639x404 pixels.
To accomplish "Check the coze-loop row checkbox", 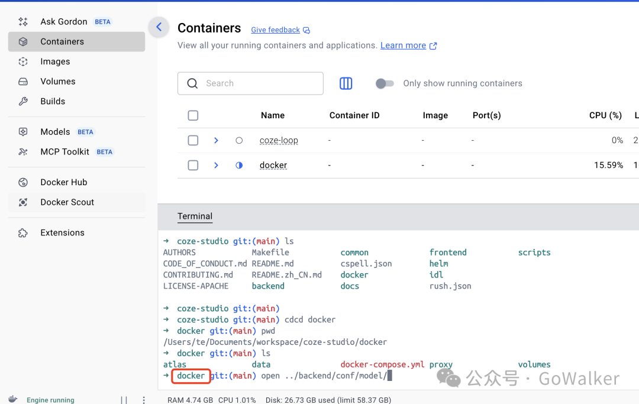I will [193, 141].
